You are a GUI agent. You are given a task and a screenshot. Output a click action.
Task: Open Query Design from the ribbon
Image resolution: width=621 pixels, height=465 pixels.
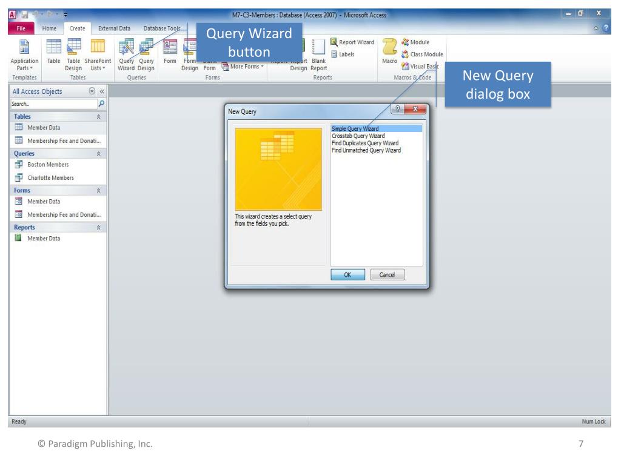[146, 55]
